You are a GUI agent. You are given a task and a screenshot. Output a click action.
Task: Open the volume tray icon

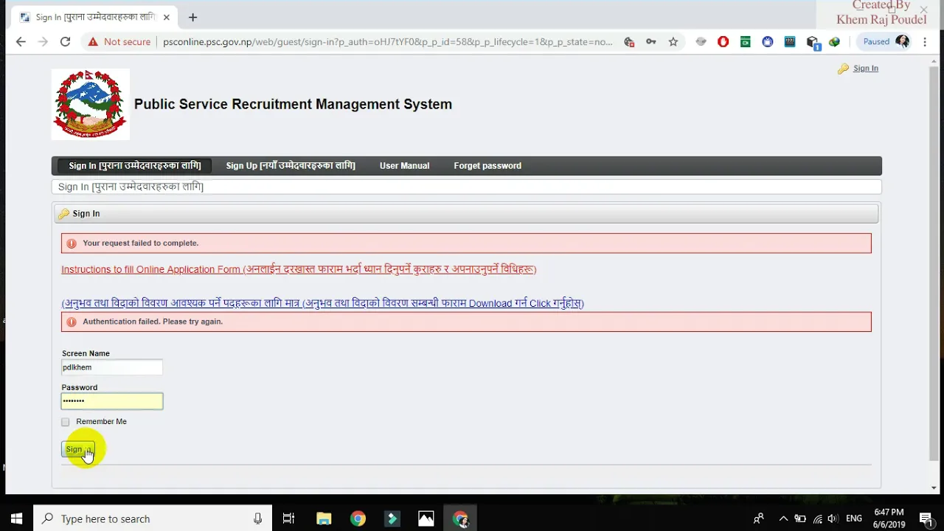pos(833,518)
